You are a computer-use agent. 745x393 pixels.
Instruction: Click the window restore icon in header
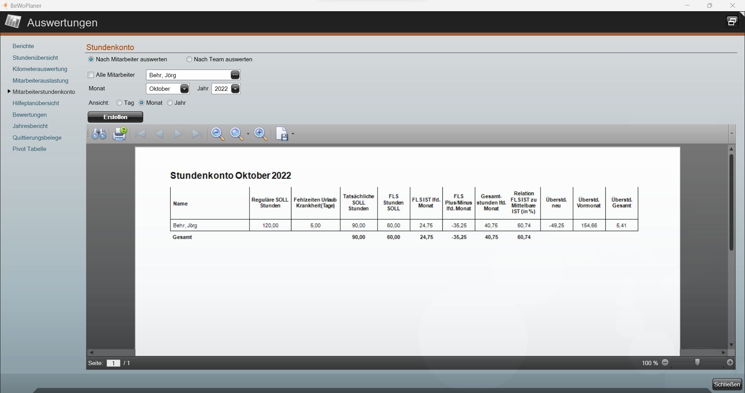[732, 22]
